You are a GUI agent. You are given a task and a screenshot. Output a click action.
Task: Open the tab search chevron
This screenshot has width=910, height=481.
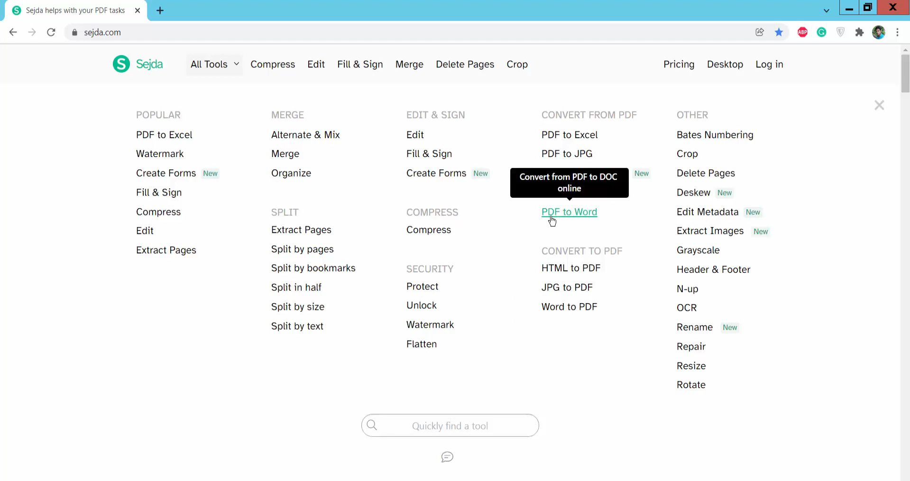point(827,10)
